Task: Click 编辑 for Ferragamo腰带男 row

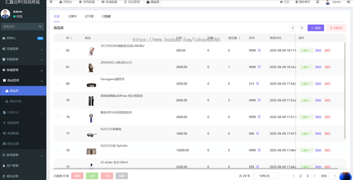Action: click(x=318, y=84)
